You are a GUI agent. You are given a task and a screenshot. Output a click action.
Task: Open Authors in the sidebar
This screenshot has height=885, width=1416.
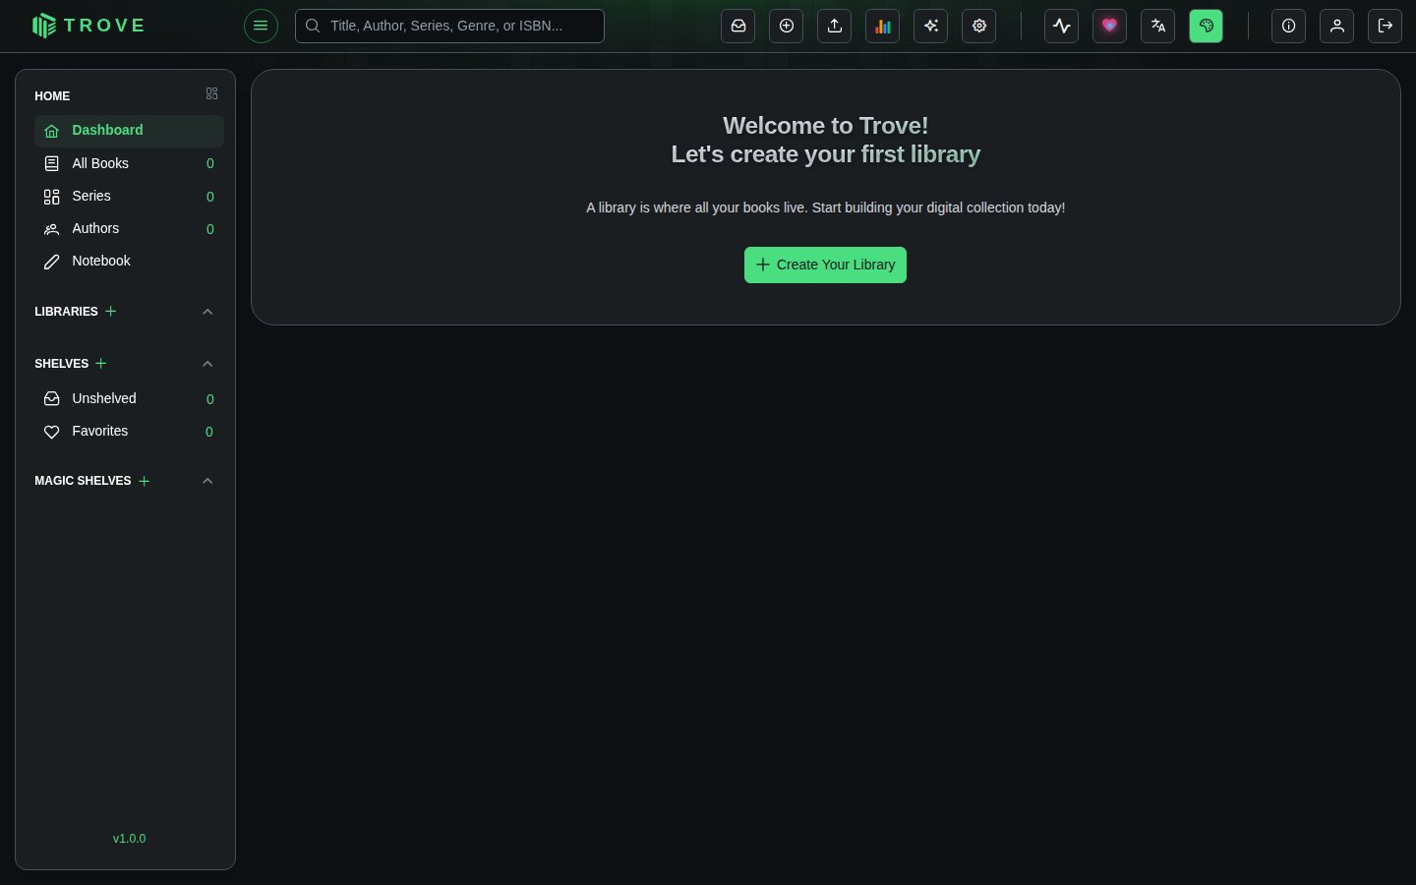pyautogui.click(x=129, y=228)
